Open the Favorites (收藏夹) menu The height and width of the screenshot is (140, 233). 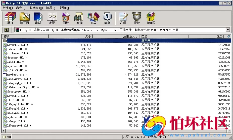36,8
